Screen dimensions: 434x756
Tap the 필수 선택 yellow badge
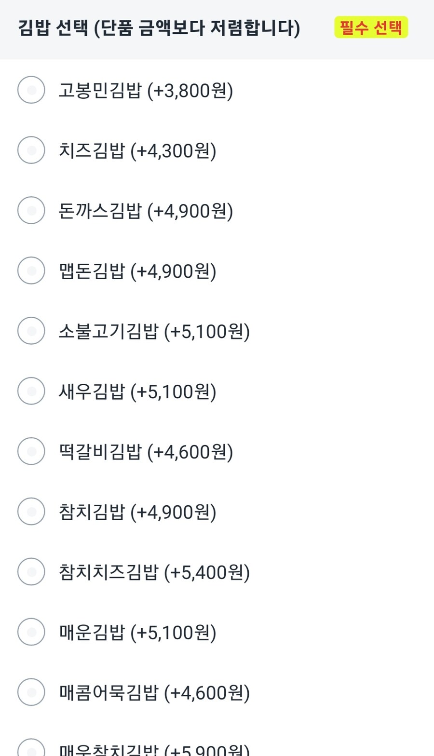point(371,27)
